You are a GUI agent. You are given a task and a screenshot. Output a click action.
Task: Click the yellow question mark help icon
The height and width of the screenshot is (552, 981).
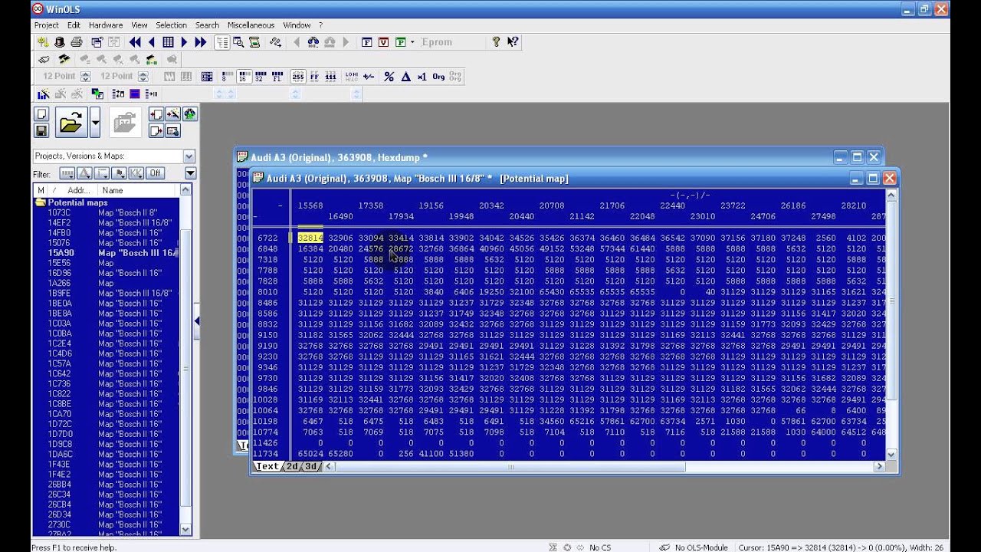click(x=496, y=42)
